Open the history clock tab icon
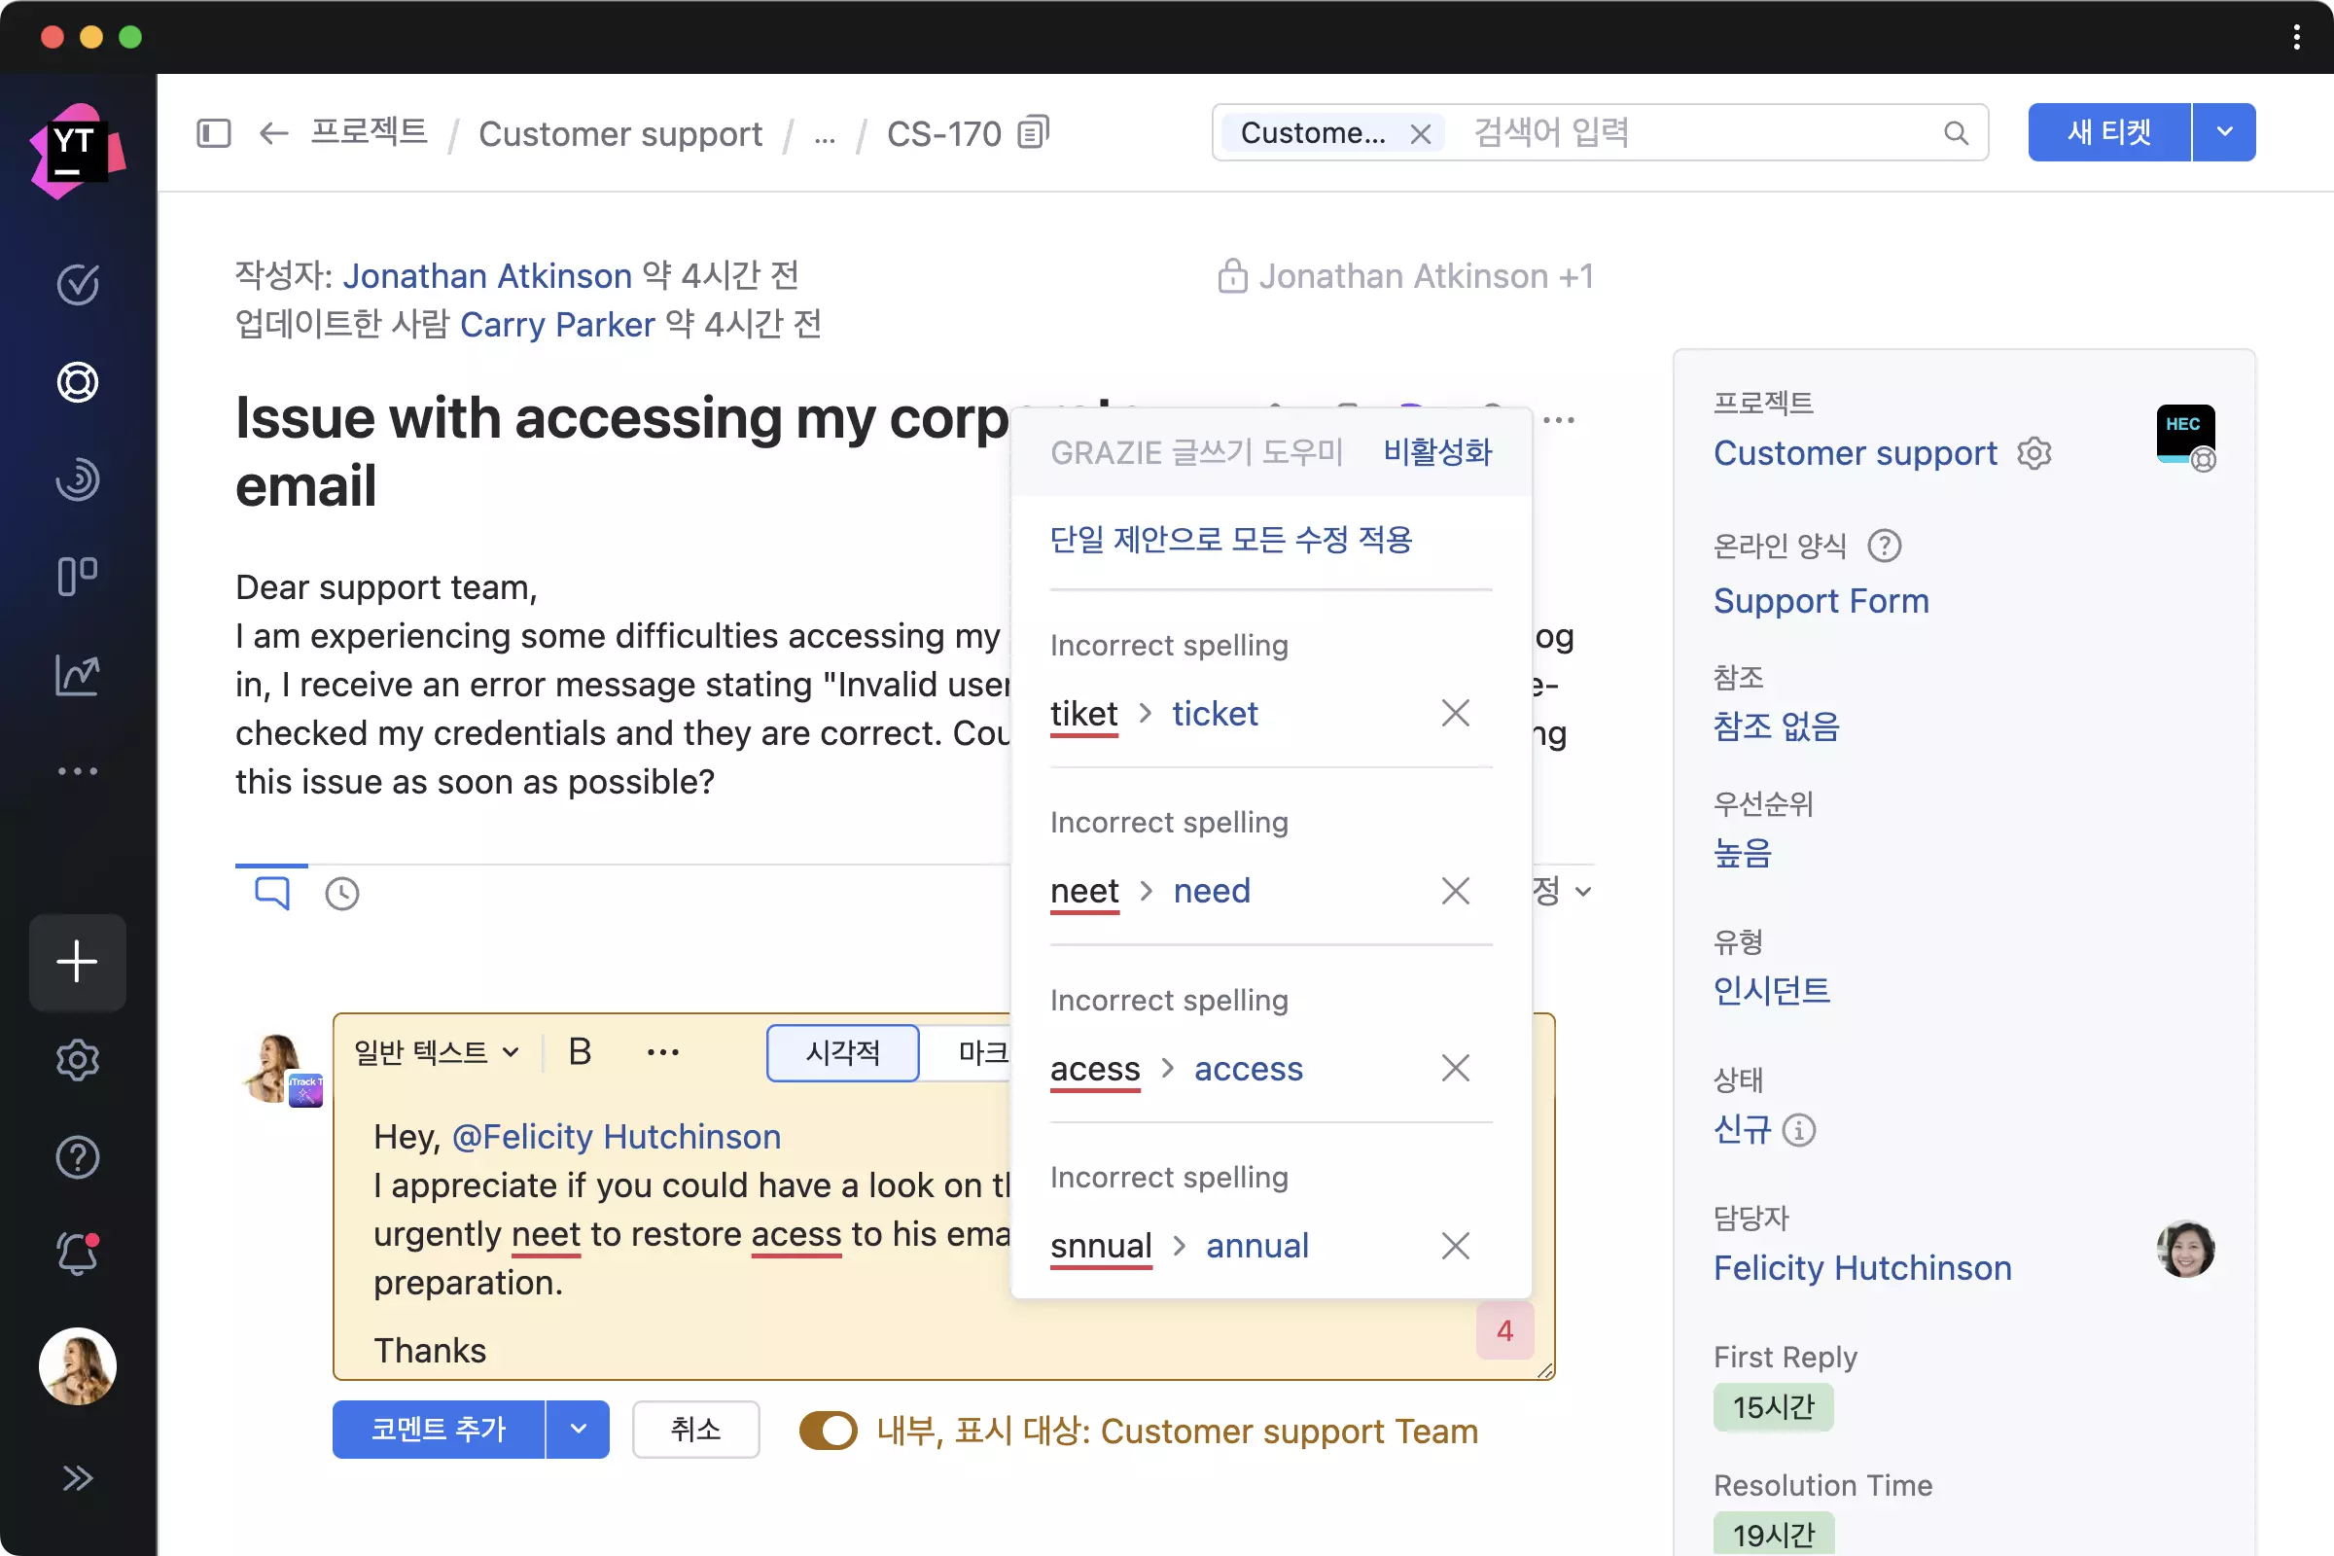 pos(341,893)
